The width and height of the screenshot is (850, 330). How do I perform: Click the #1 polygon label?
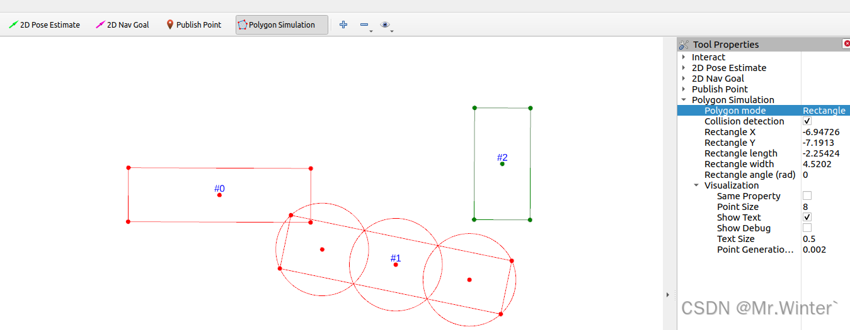click(x=396, y=258)
